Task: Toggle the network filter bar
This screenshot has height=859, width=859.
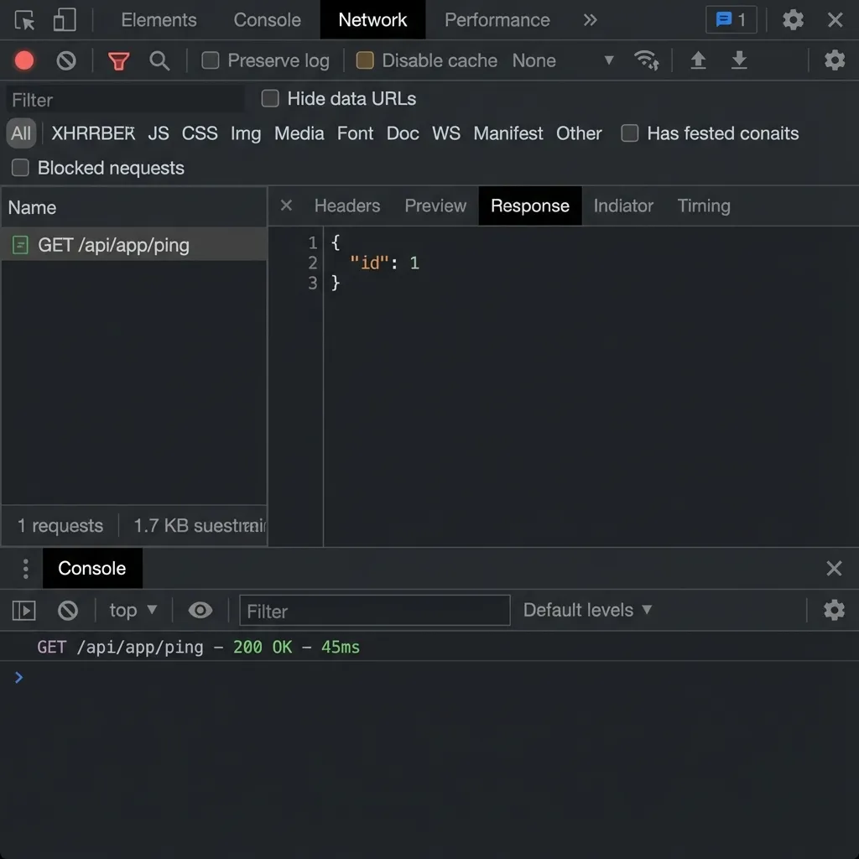Action: pos(117,60)
